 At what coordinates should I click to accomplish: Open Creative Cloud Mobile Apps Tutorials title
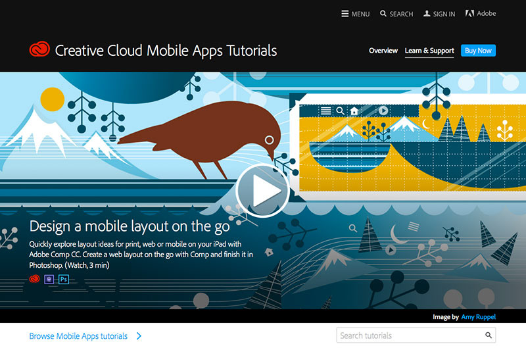click(x=166, y=51)
